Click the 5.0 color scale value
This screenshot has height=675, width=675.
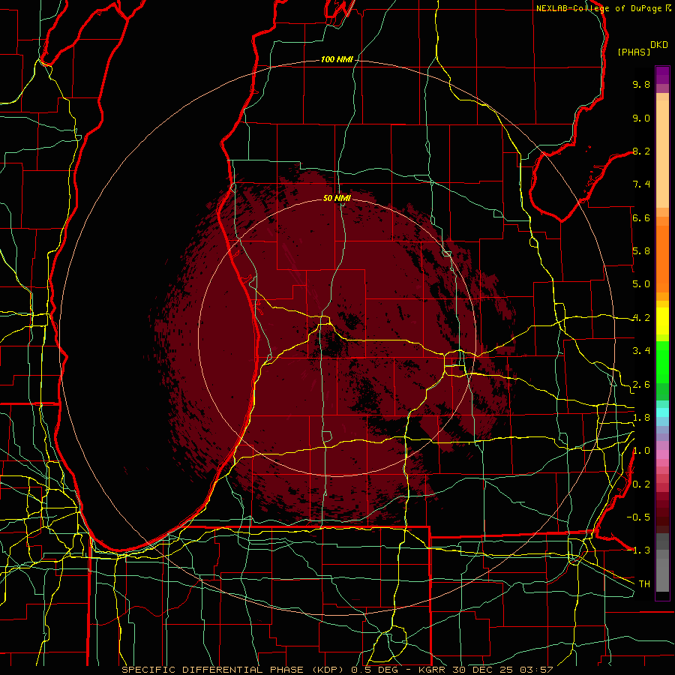641,284
